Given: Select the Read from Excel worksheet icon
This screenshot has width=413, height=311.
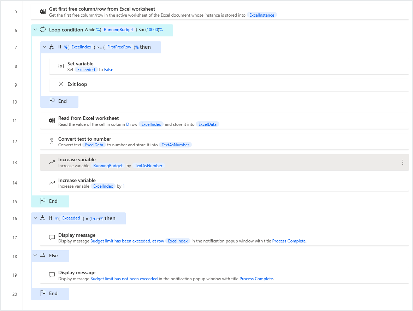Looking at the screenshot, I should pyautogui.click(x=52, y=121).
